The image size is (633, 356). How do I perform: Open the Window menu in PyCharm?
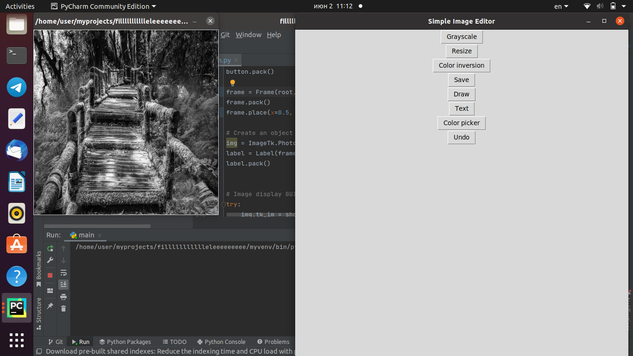click(x=248, y=35)
